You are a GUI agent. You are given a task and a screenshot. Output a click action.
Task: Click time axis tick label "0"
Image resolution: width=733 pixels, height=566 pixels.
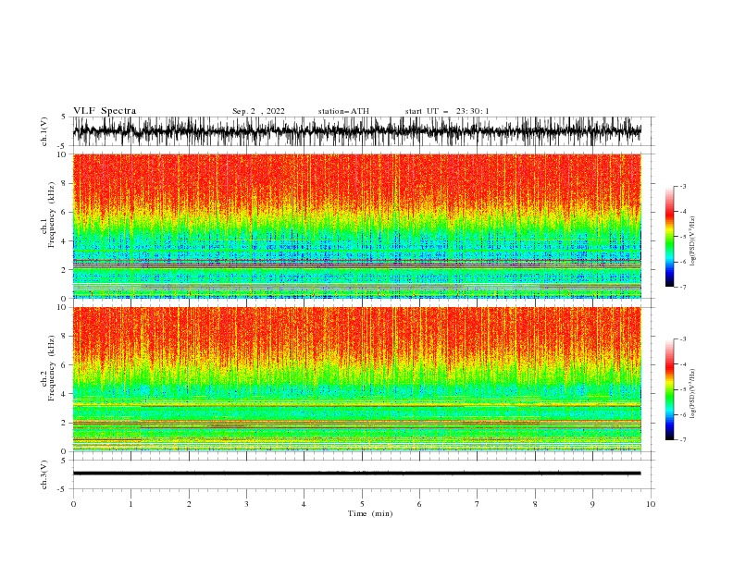(73, 504)
